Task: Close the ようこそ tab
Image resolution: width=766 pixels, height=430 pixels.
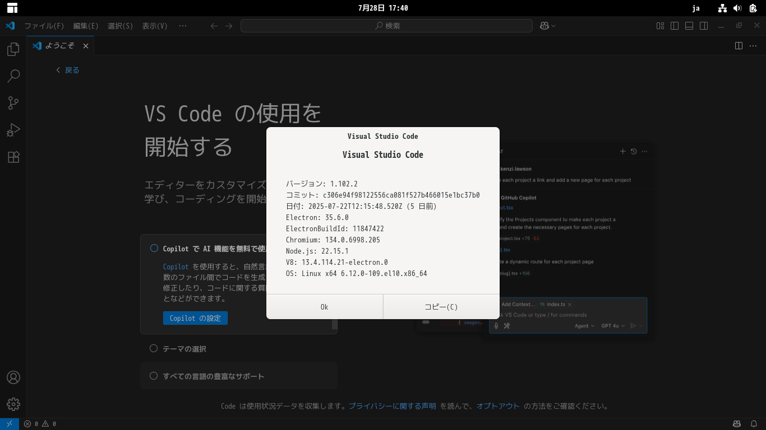Action: [x=86, y=46]
